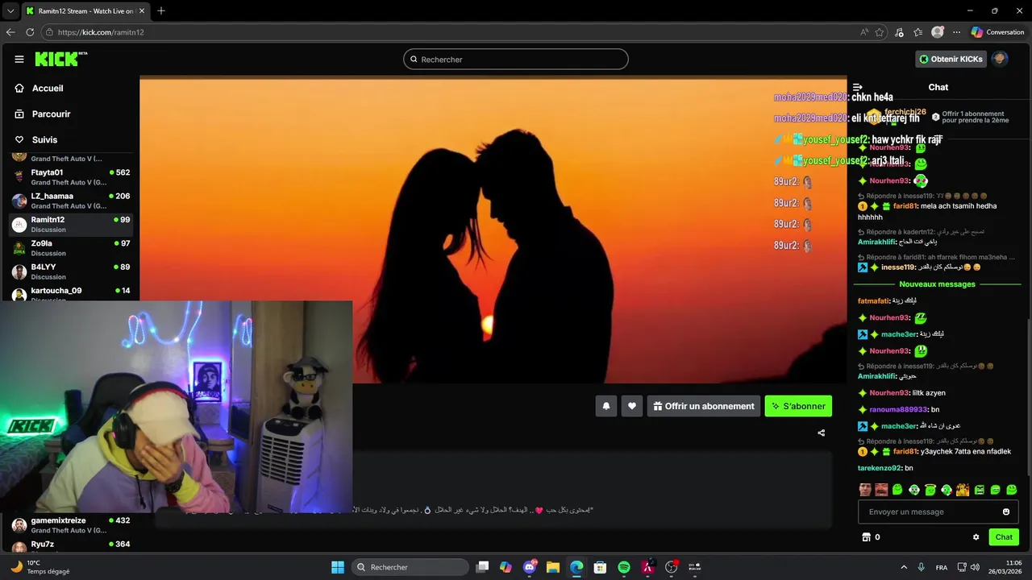Click username fatmafati in chat
Image resolution: width=1032 pixels, height=580 pixels.
click(x=873, y=300)
